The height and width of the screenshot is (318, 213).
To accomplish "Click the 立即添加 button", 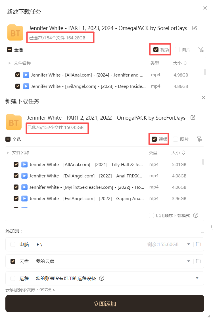I will click(x=105, y=304).
